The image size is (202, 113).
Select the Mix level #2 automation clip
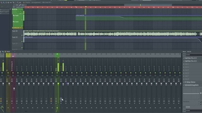[x=139, y=18]
